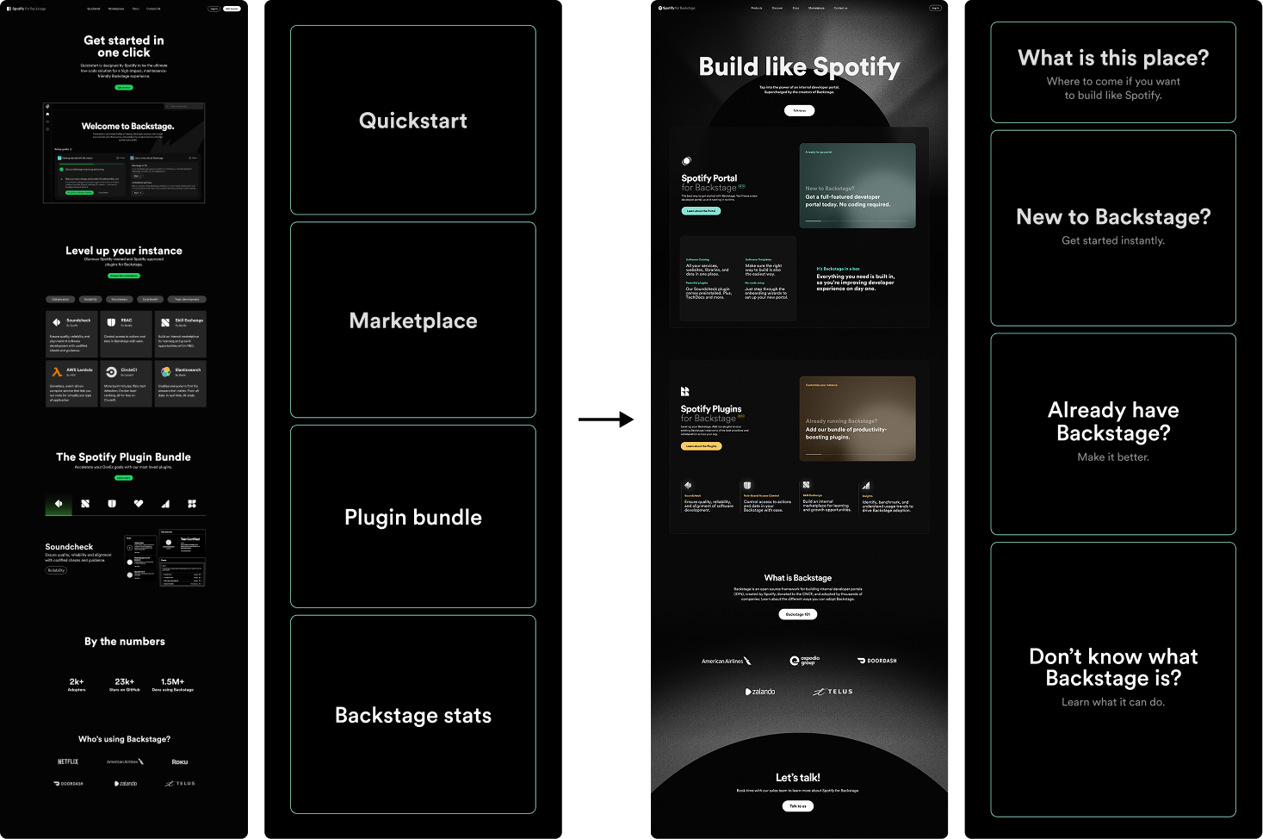The width and height of the screenshot is (1263, 839).
Task: Select the Soundcheck tab icon in Plugin Bundle
Action: 59,504
